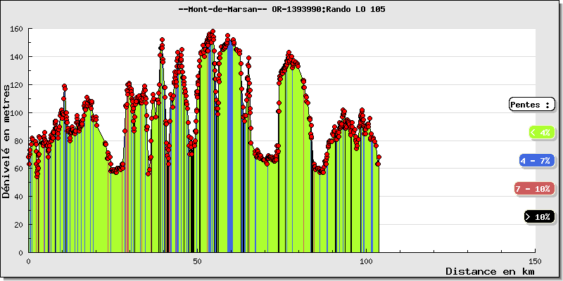563x281 pixels.
Task: Click the blue "4 - 7%" legend swatch
Action: click(536, 161)
